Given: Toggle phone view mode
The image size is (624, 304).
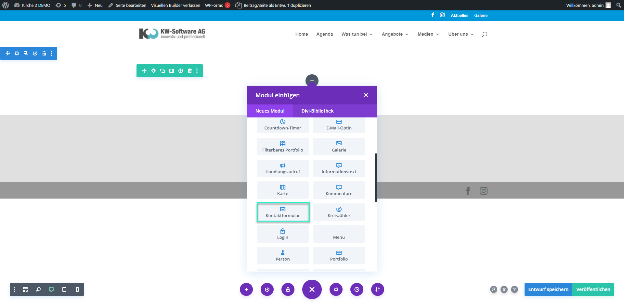Looking at the screenshot, I should (x=77, y=289).
